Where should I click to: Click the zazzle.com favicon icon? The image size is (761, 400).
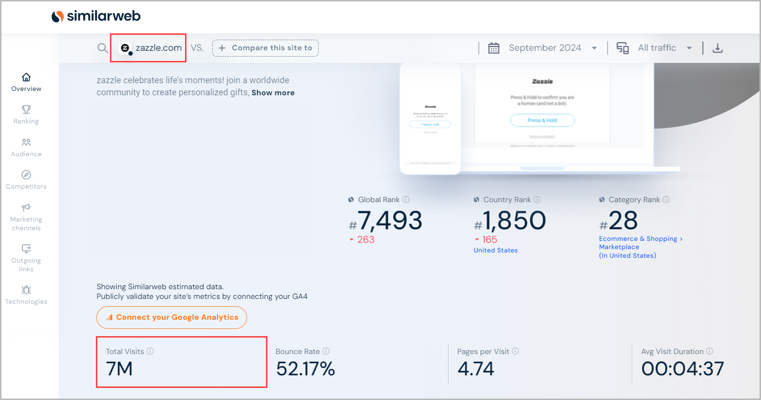[x=125, y=48]
